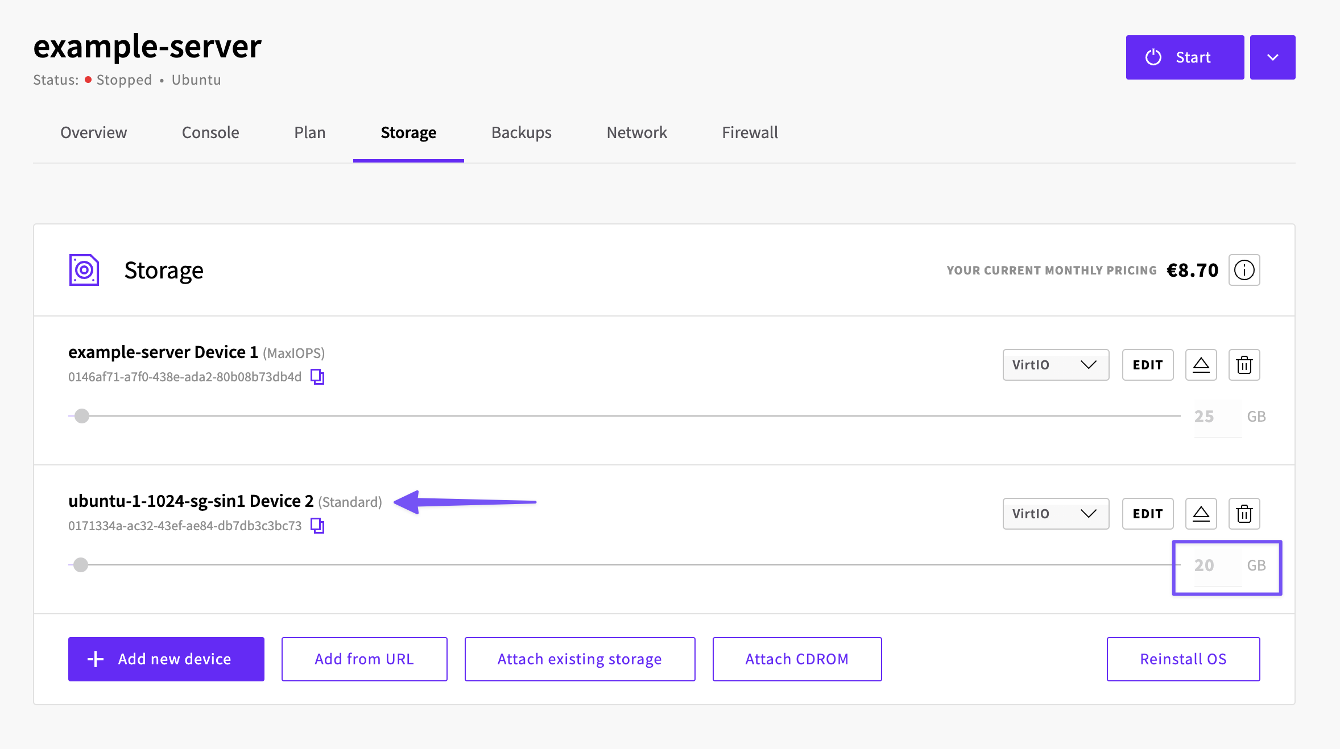The height and width of the screenshot is (749, 1340).
Task: Delete example-server Device 1 with trash icon
Action: [1244, 365]
